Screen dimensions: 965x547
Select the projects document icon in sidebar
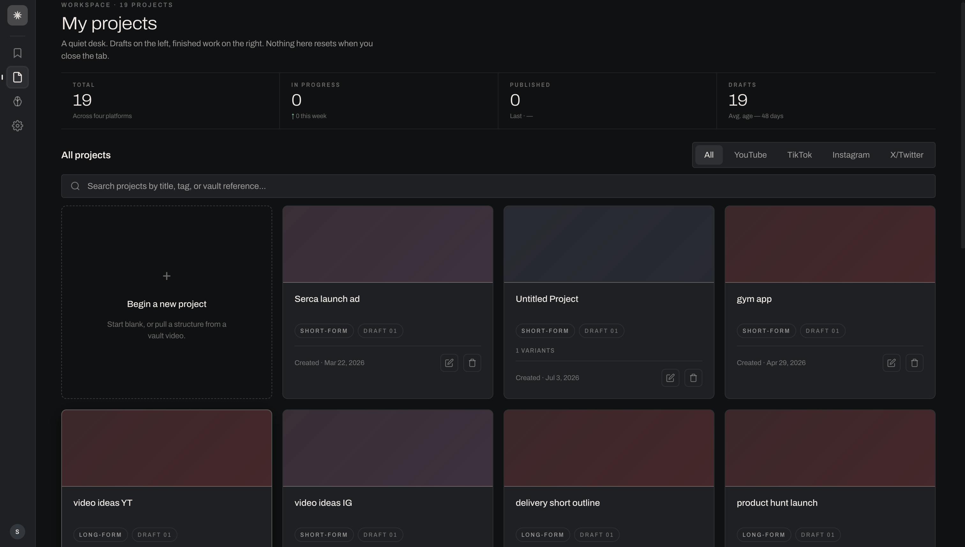[x=17, y=78]
